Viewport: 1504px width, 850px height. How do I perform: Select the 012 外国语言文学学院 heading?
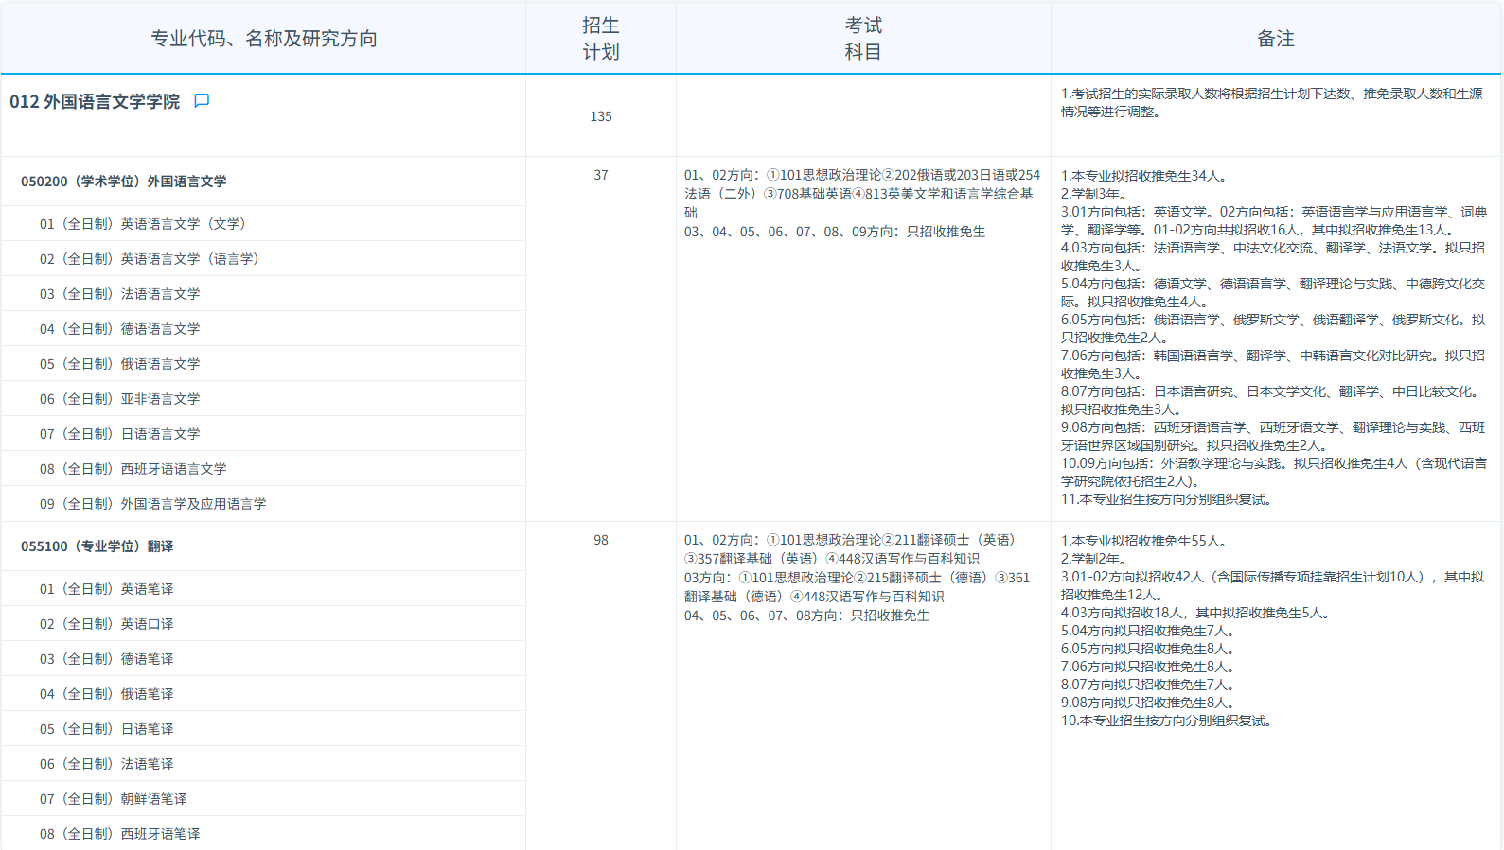click(x=95, y=102)
